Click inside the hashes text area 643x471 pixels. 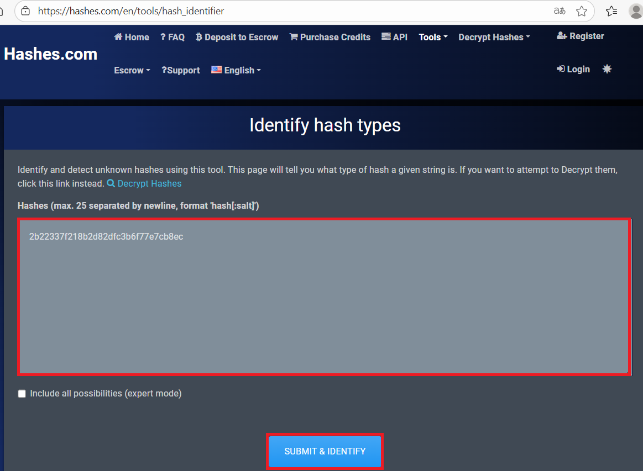[324, 297]
